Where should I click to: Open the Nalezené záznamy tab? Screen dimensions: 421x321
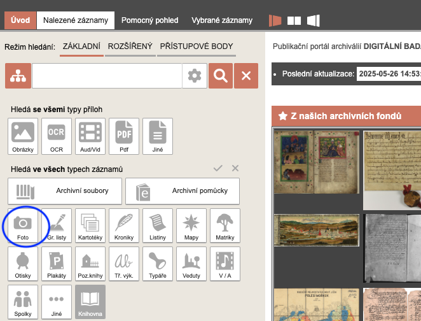pos(76,20)
